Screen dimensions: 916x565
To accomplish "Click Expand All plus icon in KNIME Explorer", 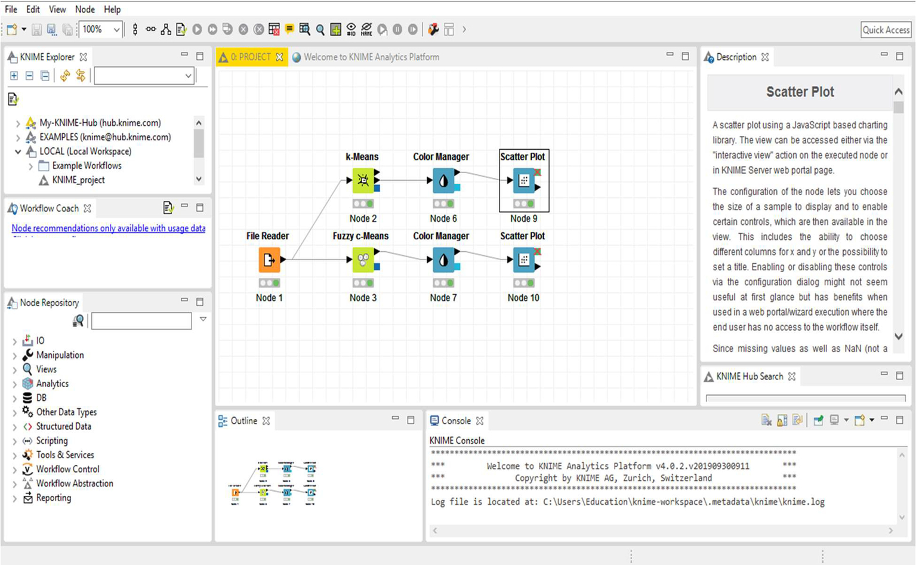I will click(14, 76).
